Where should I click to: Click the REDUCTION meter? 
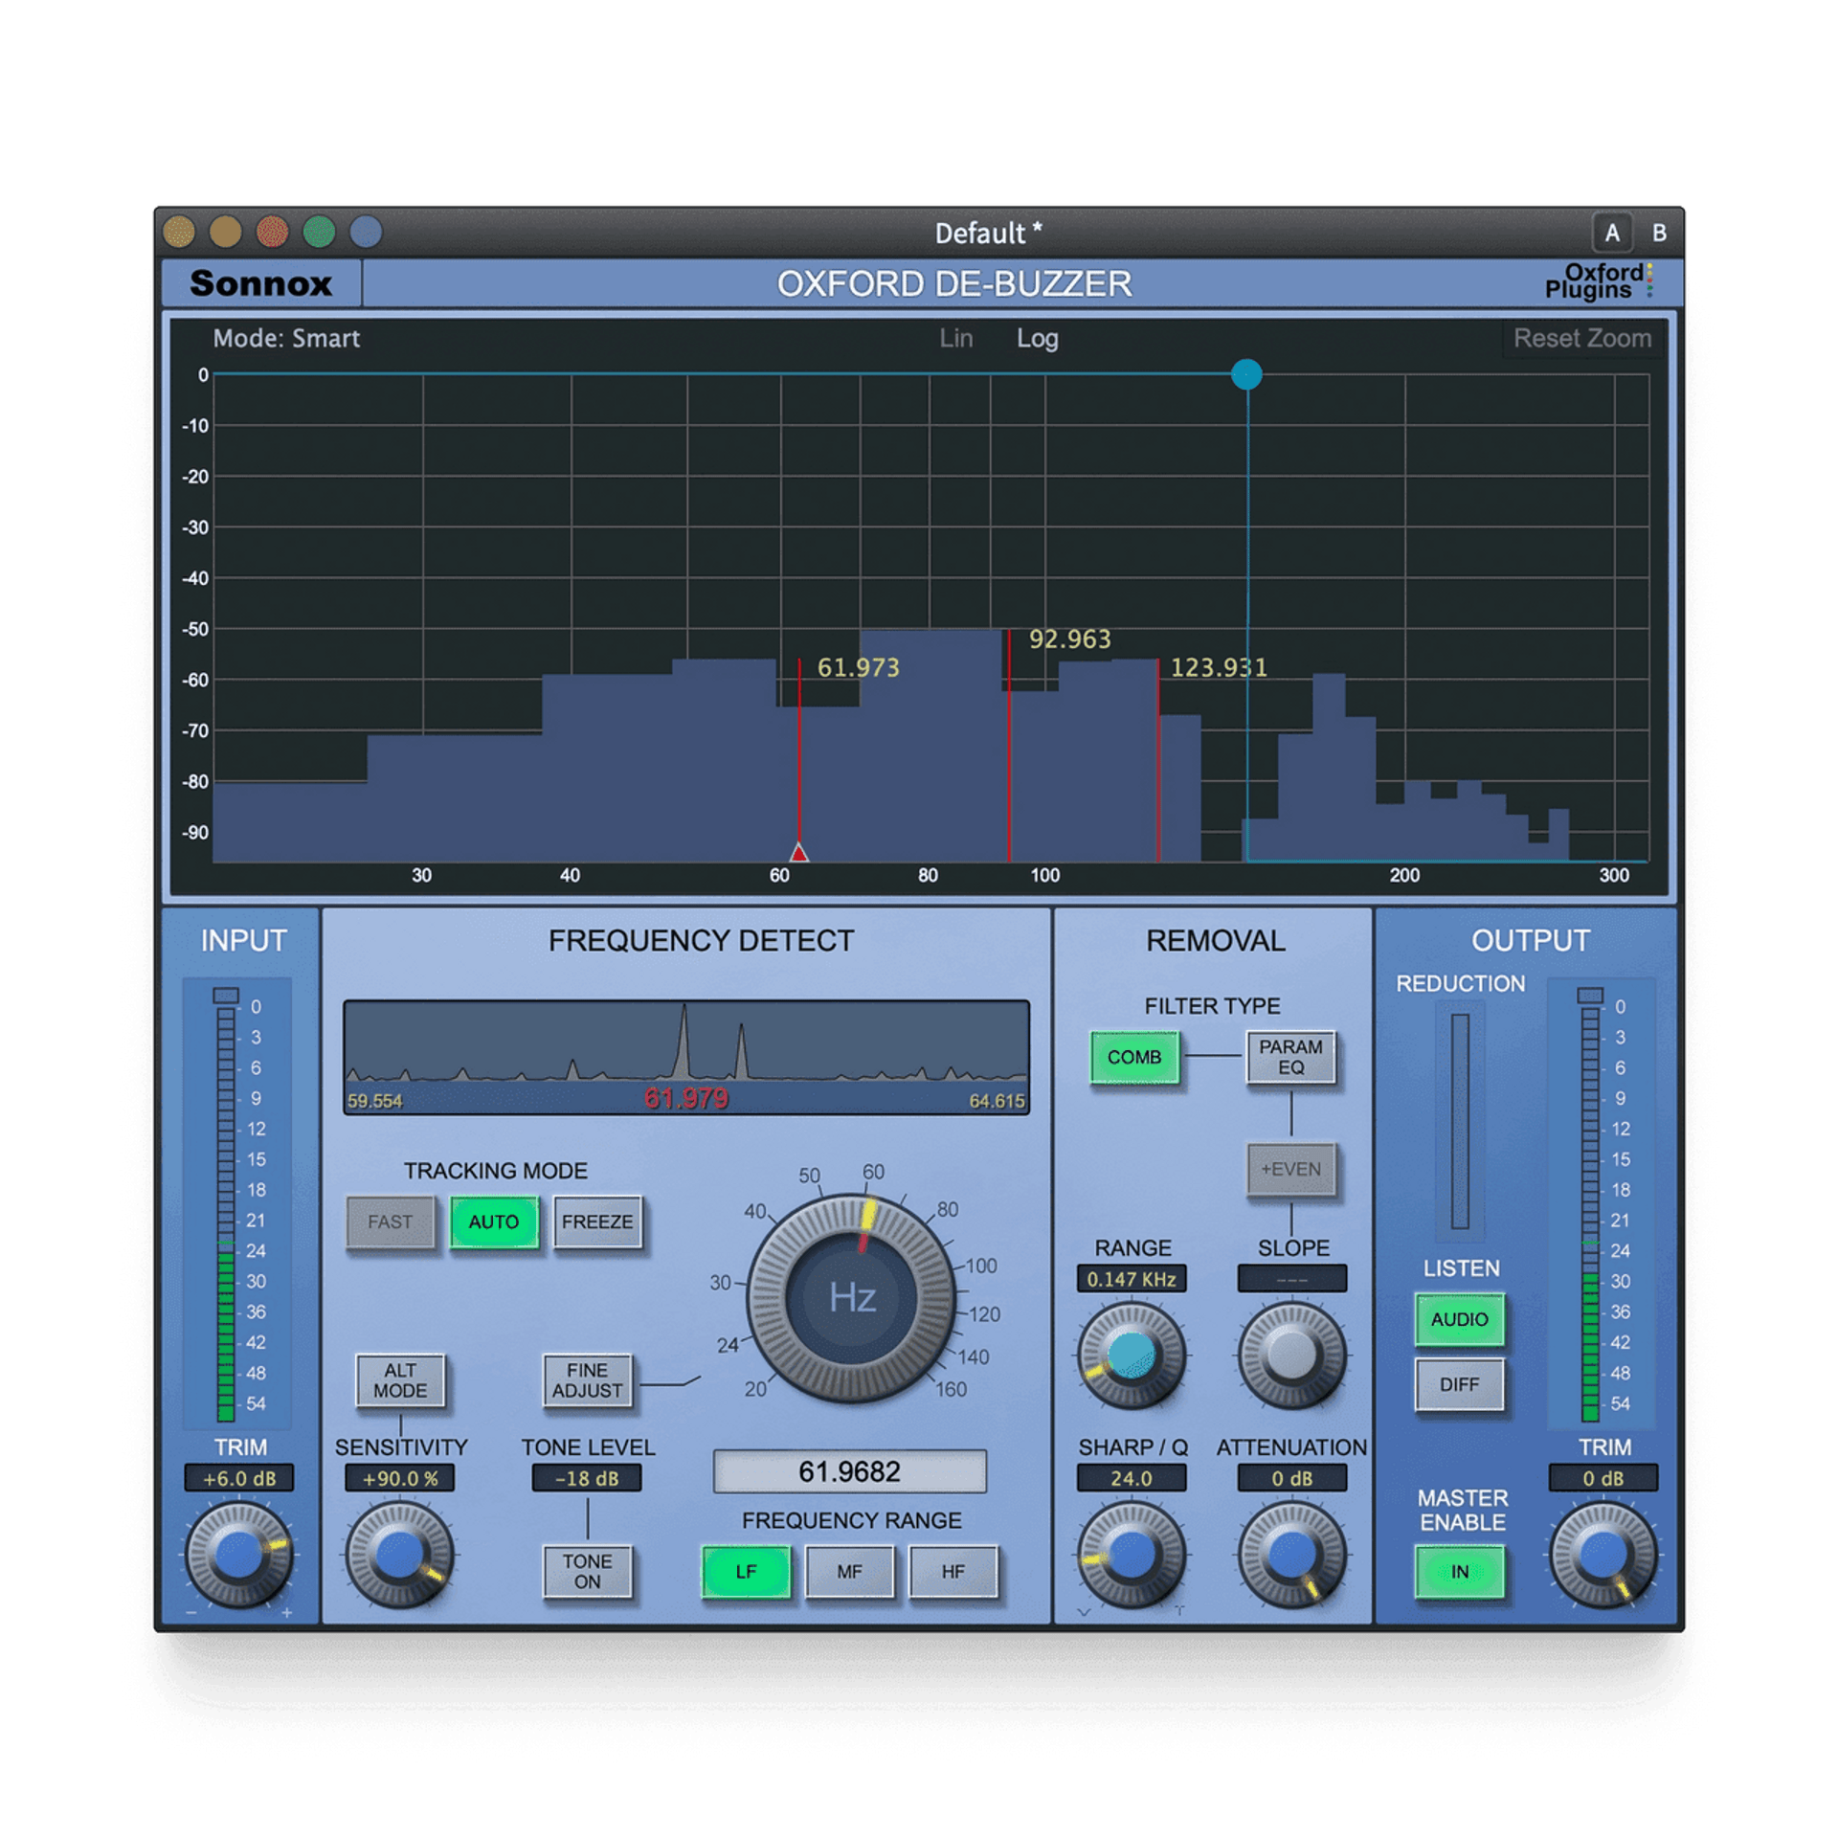tap(1460, 1121)
